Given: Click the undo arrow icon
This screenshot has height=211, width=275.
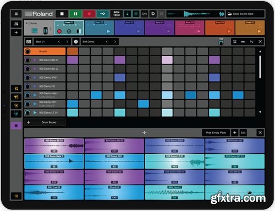Looking at the screenshot, I should [x=153, y=14].
